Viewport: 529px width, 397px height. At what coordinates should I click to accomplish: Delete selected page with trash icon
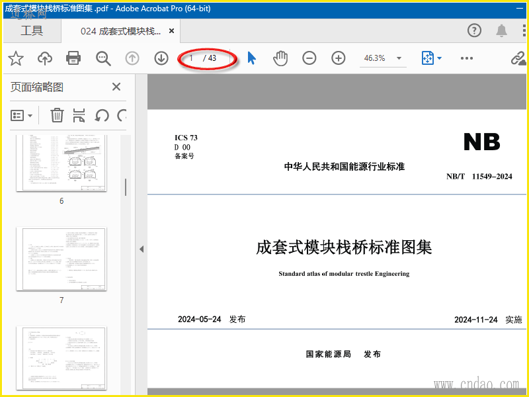tap(57, 115)
